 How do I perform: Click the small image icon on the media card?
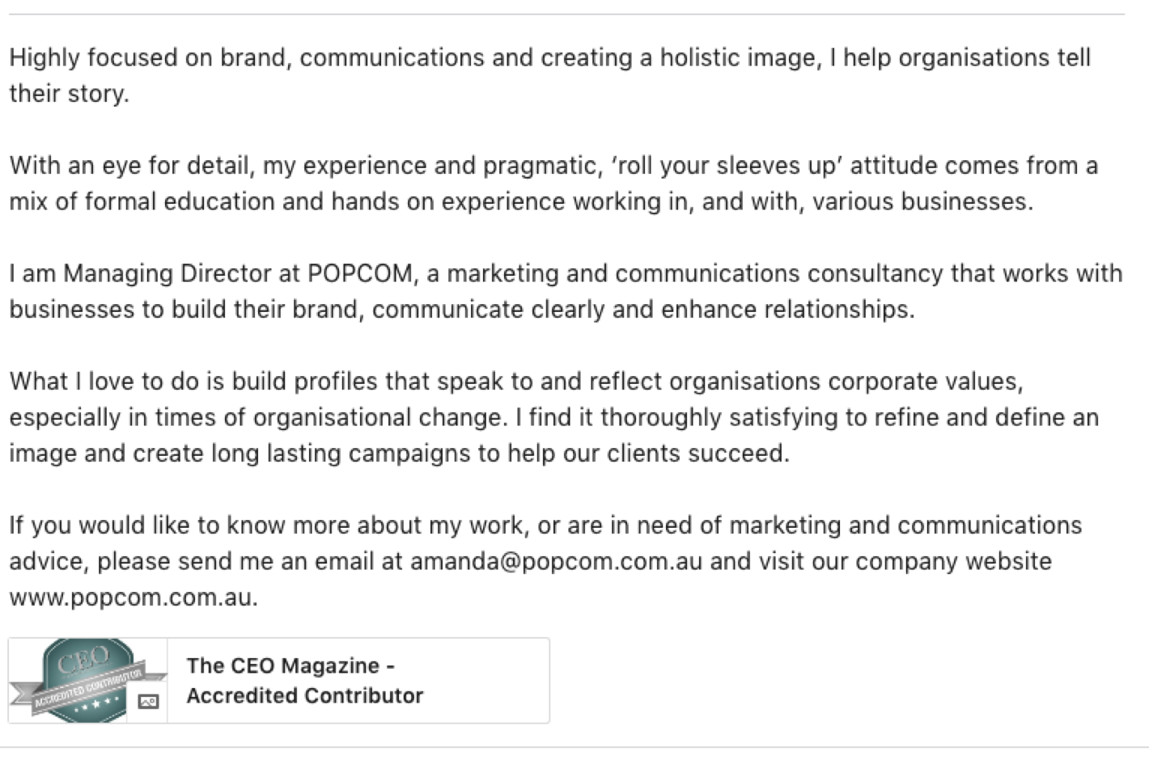[148, 702]
